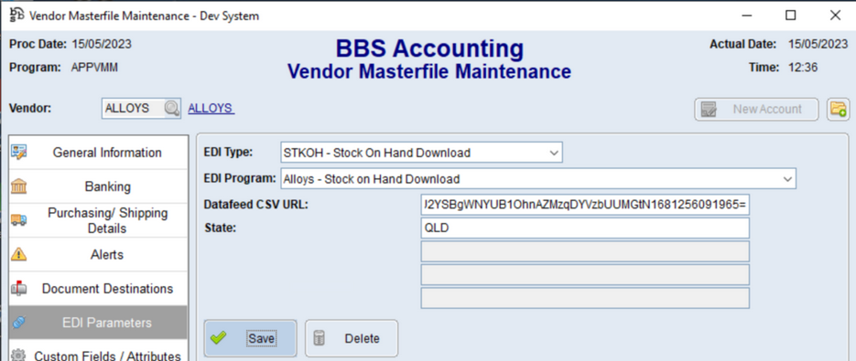This screenshot has height=361, width=856.
Task: Click the State field containing QLD
Action: [585, 228]
